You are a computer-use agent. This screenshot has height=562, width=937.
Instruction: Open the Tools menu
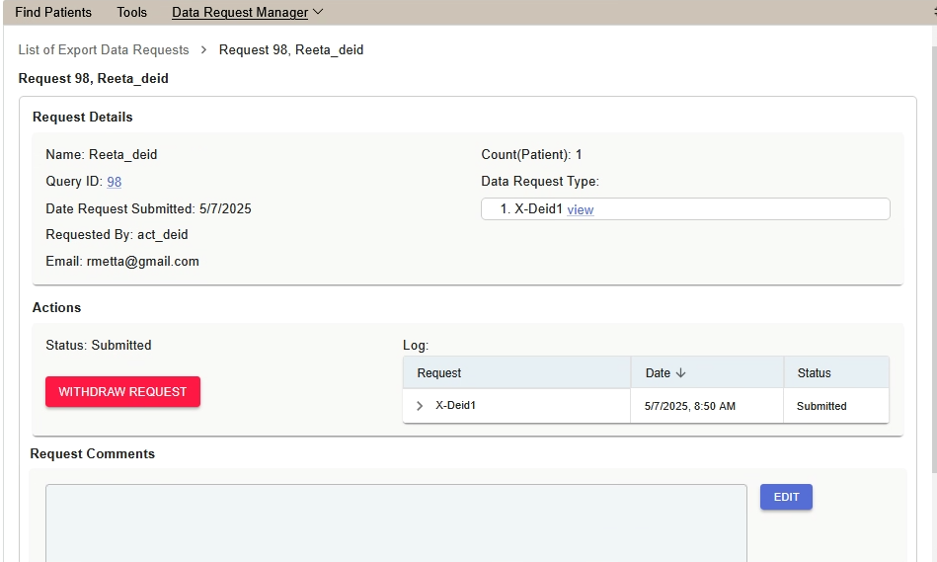pos(131,13)
